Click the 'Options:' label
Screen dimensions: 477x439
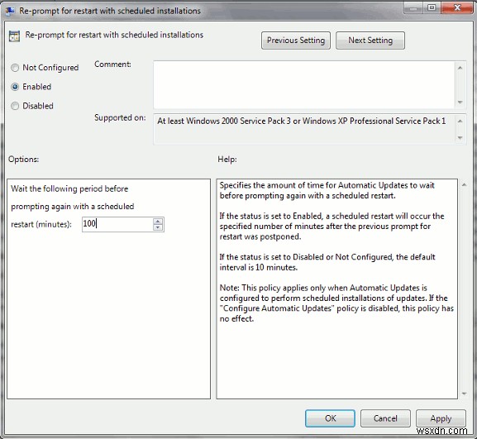23,159
